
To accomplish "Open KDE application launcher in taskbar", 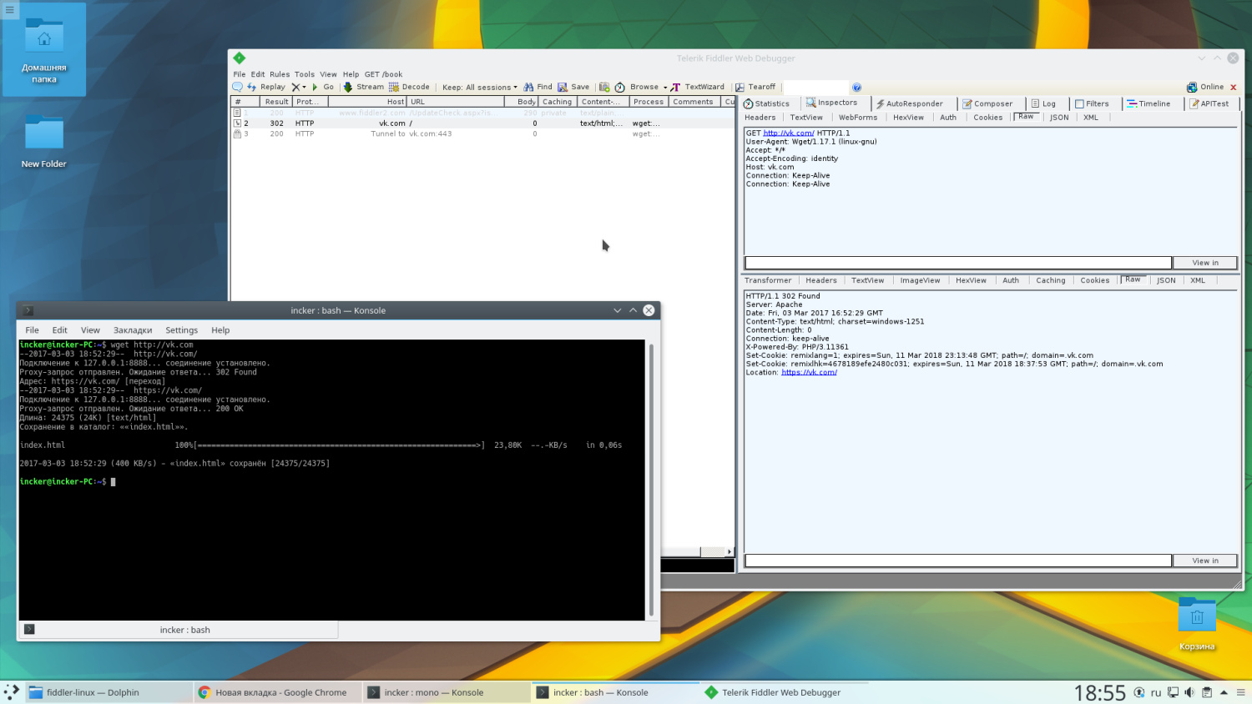I will pos(12,691).
